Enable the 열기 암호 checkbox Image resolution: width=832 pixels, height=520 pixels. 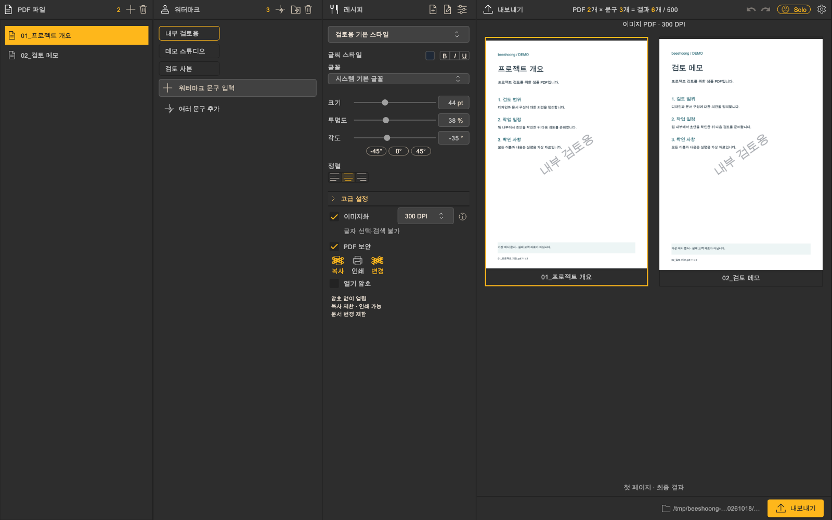click(x=334, y=283)
